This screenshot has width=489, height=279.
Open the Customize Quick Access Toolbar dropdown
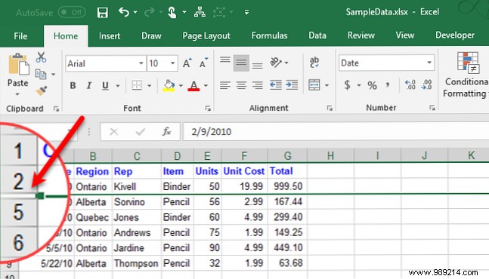click(246, 12)
